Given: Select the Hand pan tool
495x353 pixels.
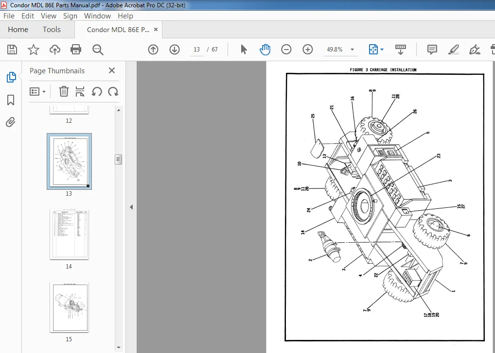Looking at the screenshot, I should (x=265, y=50).
